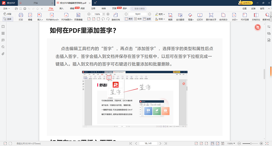272x146 pixels.
Task: Click the Rotate Document (旋转文档) icon
Action: [116, 17]
